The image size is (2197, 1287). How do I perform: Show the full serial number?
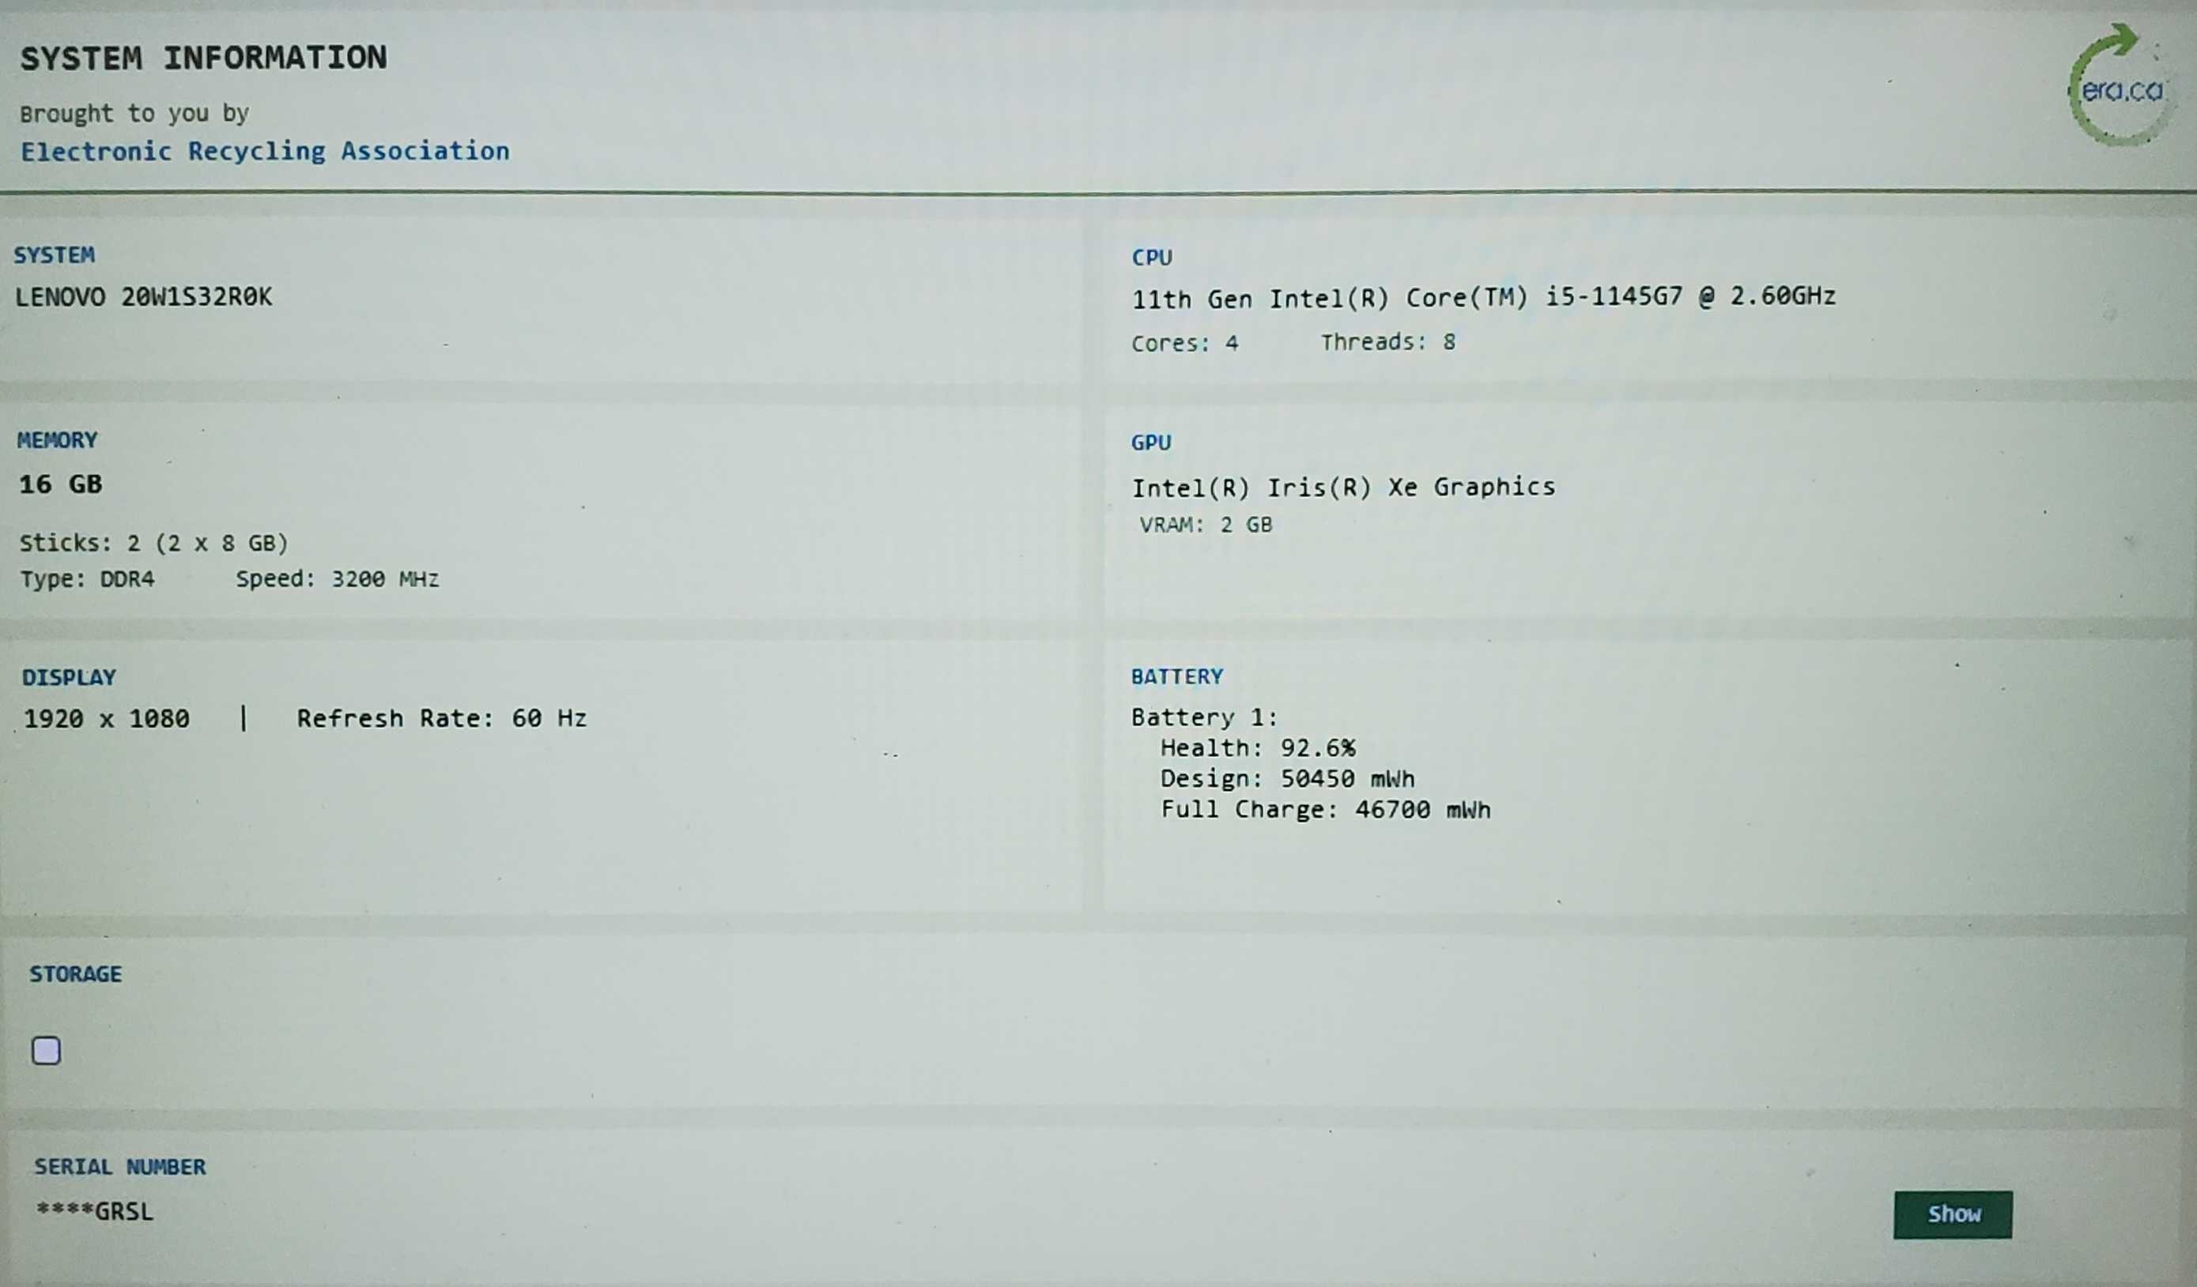(1952, 1214)
